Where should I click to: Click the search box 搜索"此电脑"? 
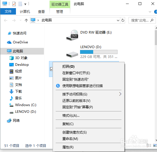click(142, 20)
